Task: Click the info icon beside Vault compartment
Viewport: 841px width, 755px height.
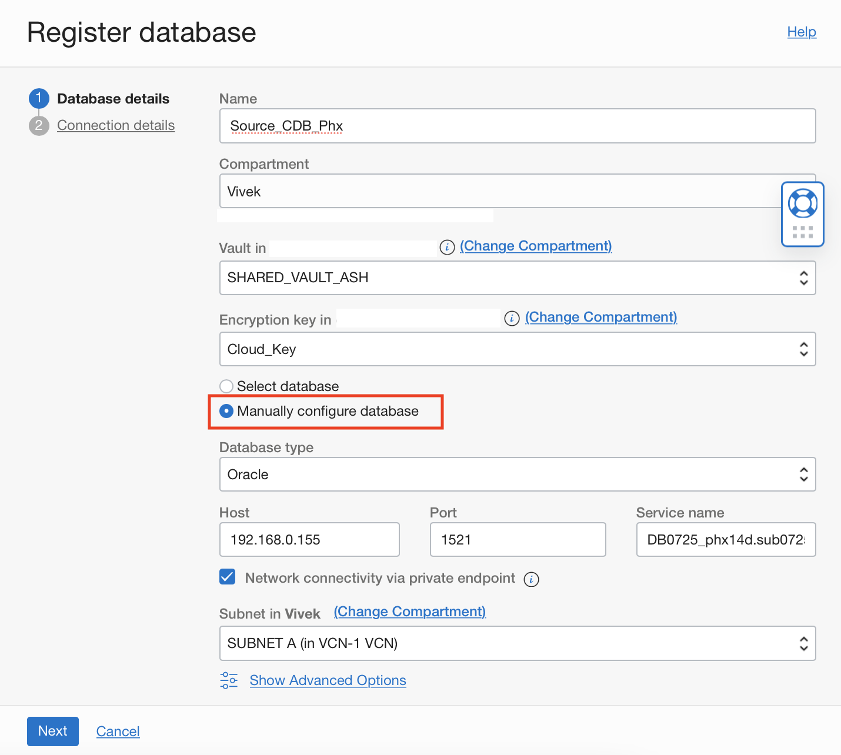Action: tap(448, 248)
